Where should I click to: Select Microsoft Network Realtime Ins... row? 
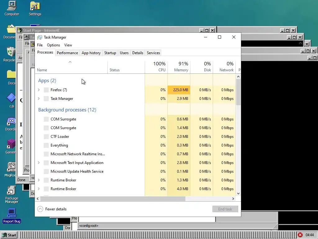pos(135,154)
